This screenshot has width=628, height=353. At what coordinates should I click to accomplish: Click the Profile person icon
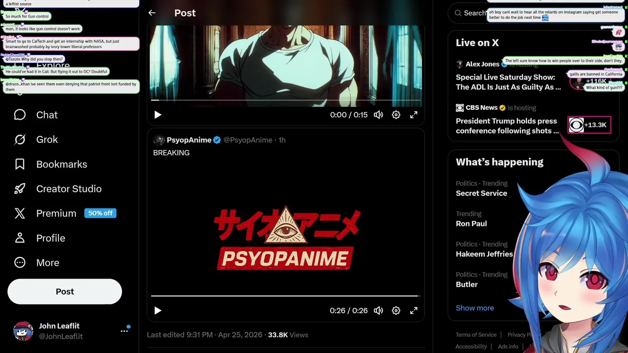(x=20, y=238)
